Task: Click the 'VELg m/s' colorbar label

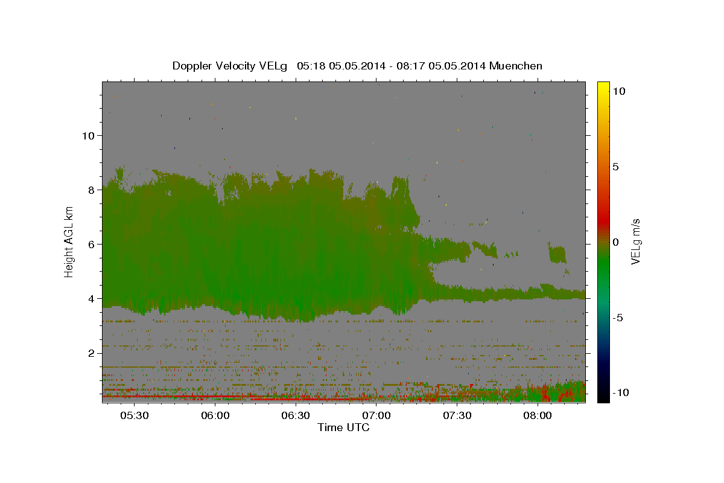Action: pos(635,241)
